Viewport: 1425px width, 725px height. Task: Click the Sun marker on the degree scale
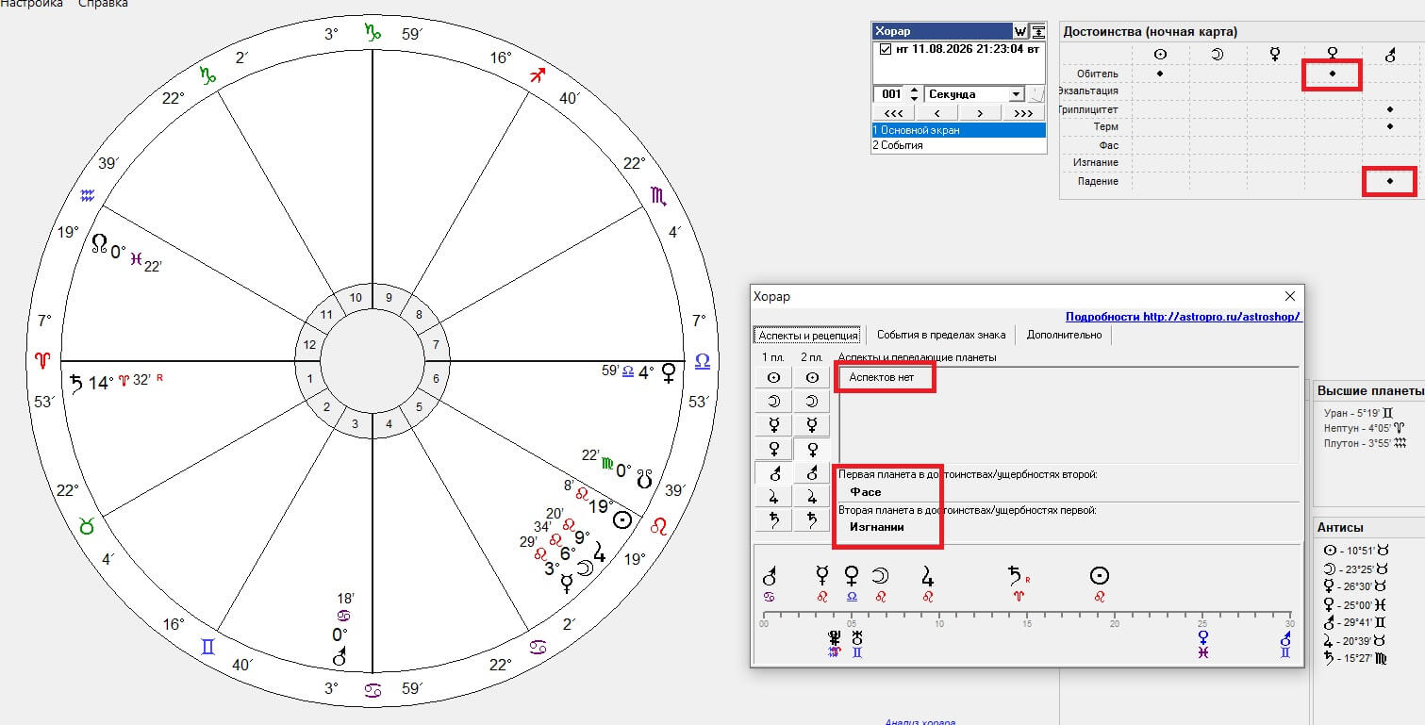tap(1099, 575)
